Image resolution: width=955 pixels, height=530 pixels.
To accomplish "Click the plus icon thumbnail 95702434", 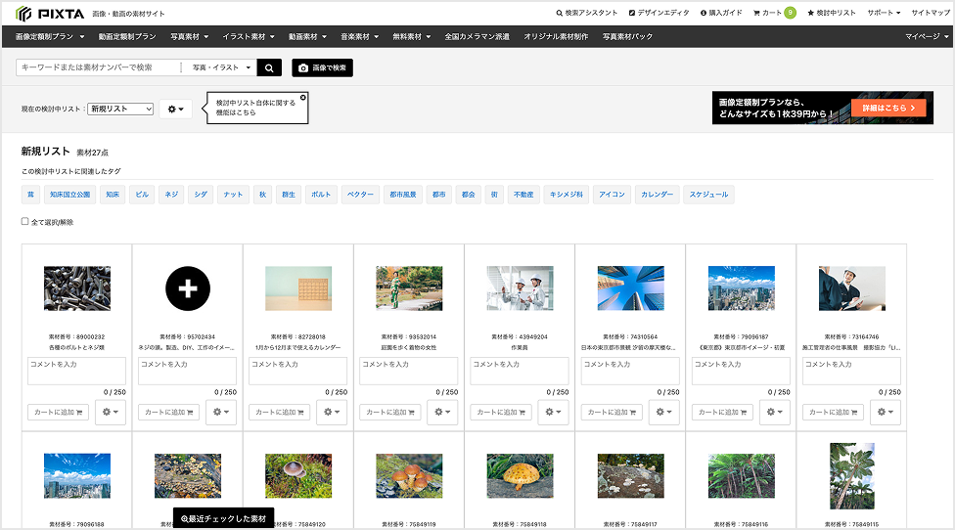I will point(188,288).
